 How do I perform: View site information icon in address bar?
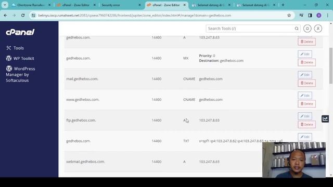[x=33, y=15]
